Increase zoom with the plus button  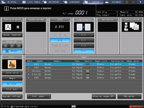[65, 35]
